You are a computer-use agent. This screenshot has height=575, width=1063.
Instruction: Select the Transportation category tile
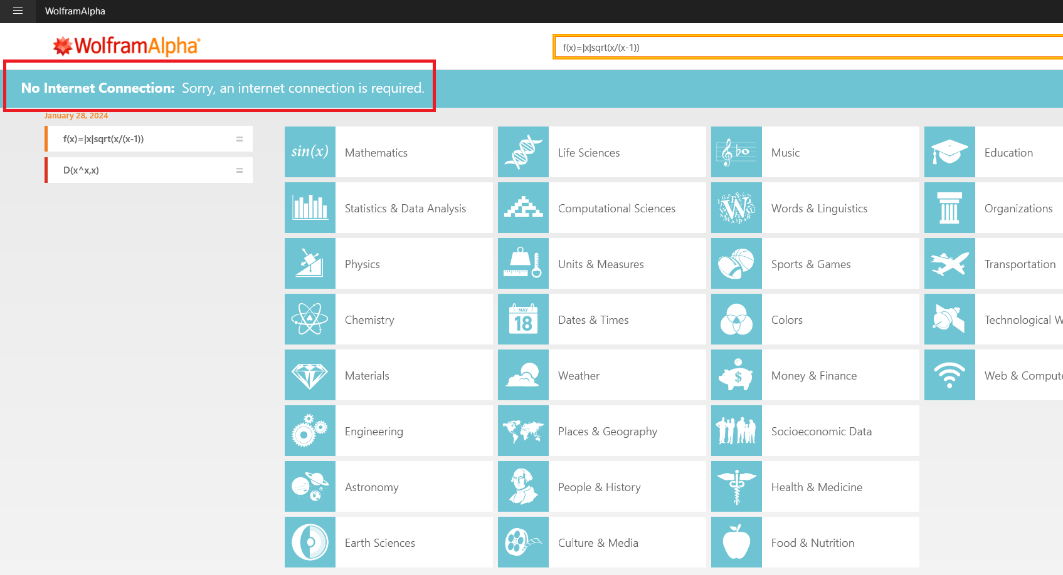993,264
